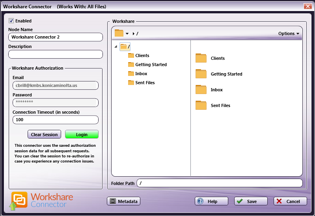Select Getting Started in the folder tree

147,65
